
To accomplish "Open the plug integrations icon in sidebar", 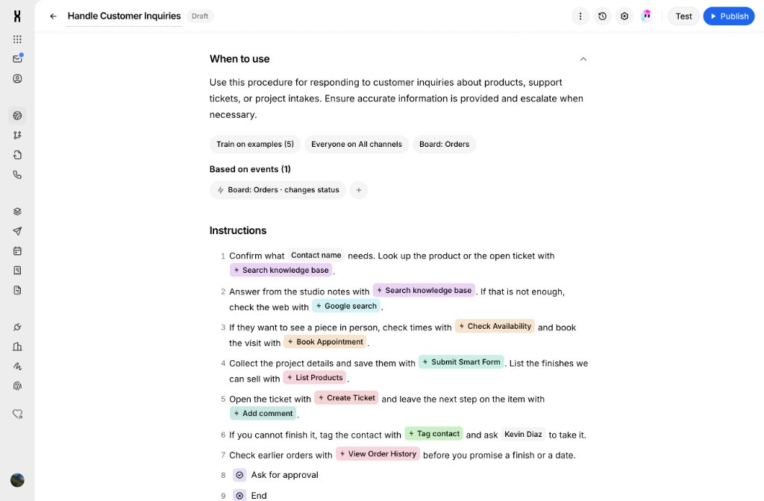I will (x=17, y=327).
